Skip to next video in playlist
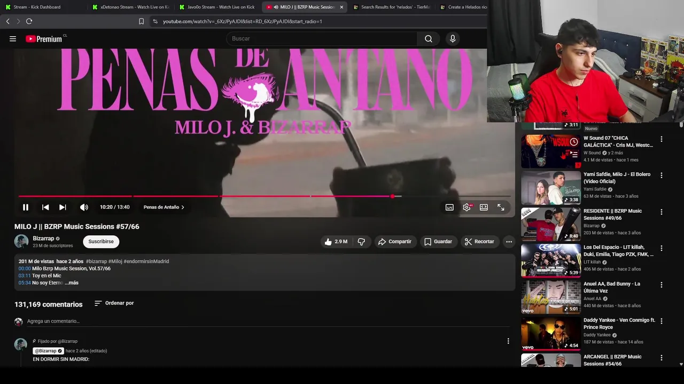 tap(63, 207)
